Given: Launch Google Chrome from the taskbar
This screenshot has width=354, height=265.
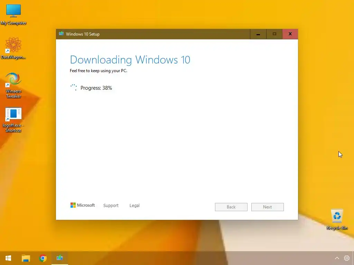Looking at the screenshot, I should pyautogui.click(x=43, y=258).
